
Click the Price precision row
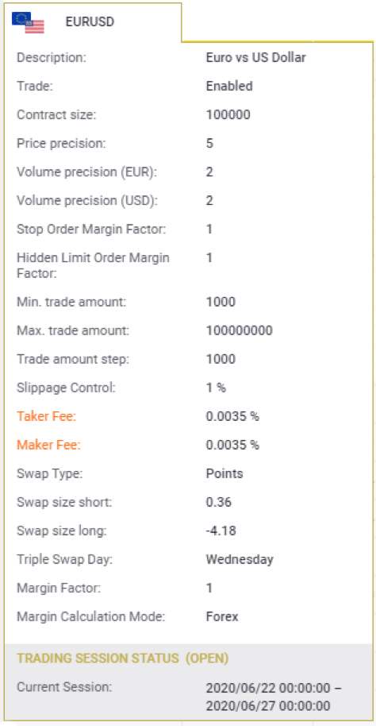[188, 144]
